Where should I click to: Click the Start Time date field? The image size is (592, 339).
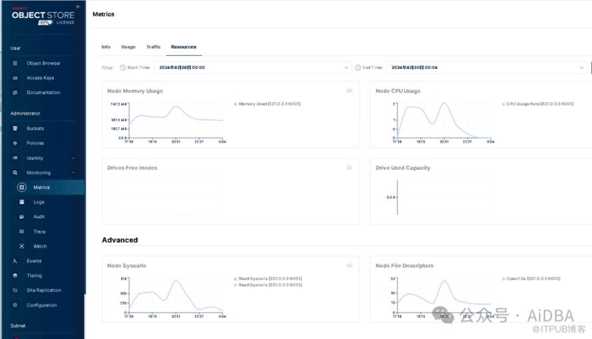tap(246, 68)
